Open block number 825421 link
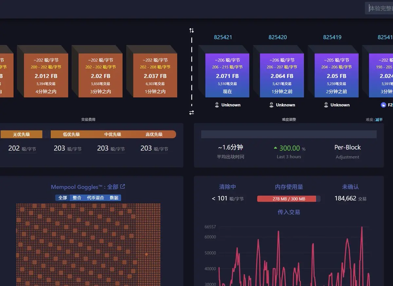Screen dimensions: 393x286 tap(223, 37)
